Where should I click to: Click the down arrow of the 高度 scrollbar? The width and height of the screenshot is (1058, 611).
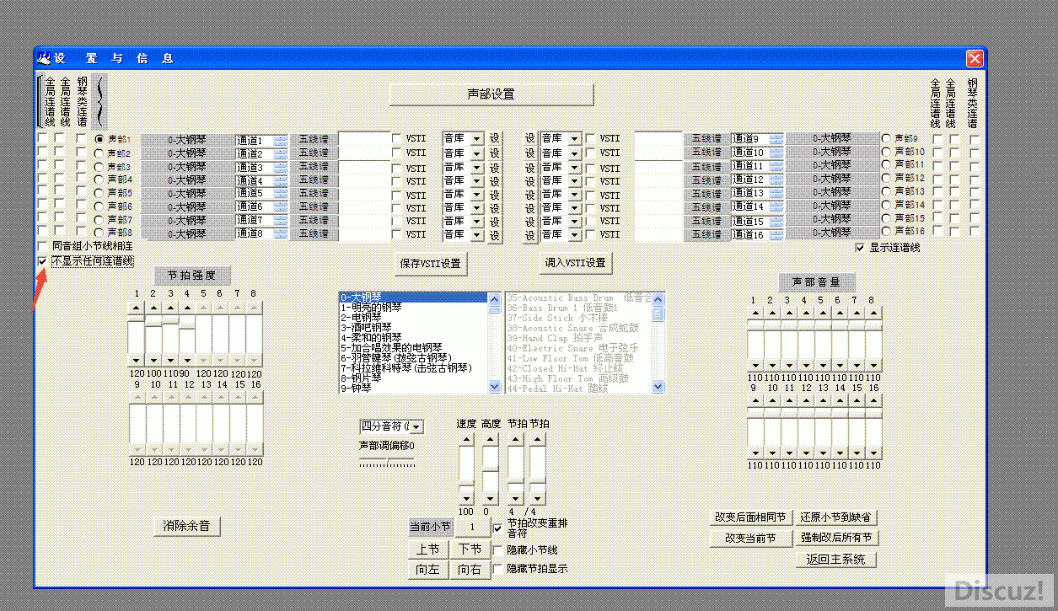point(490,498)
